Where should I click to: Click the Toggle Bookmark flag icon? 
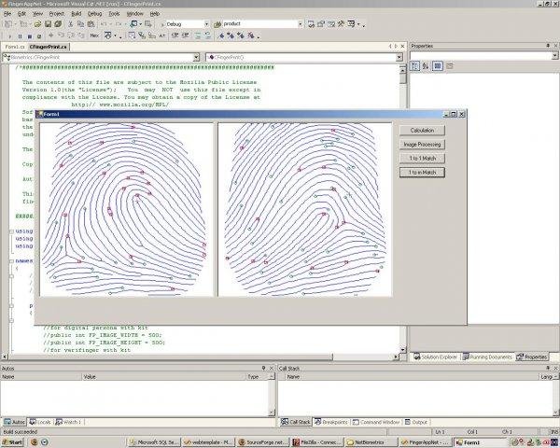click(x=221, y=35)
